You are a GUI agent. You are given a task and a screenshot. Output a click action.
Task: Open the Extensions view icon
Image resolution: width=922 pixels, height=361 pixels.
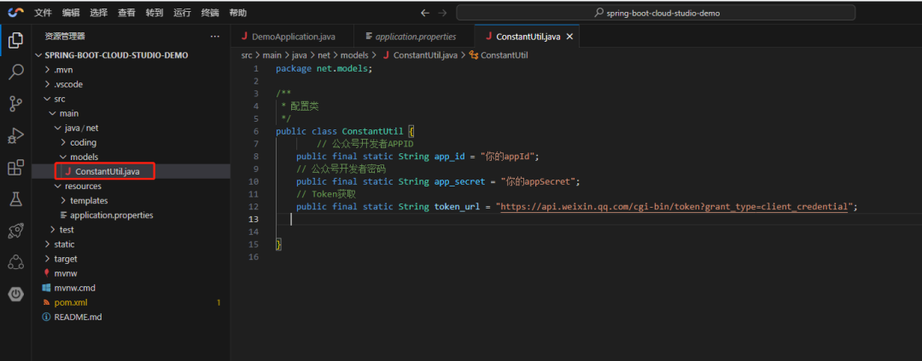[16, 168]
